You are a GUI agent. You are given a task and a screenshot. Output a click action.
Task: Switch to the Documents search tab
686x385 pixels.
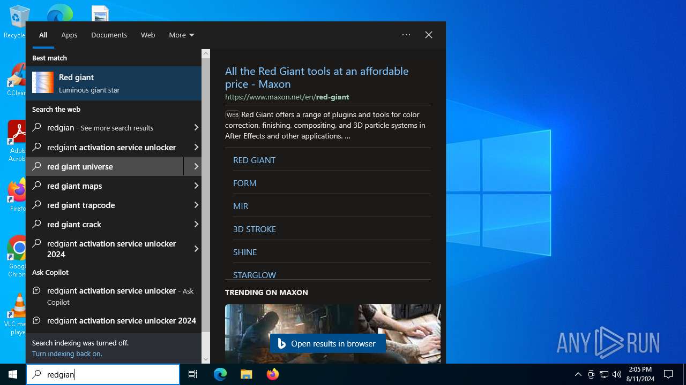click(x=109, y=35)
